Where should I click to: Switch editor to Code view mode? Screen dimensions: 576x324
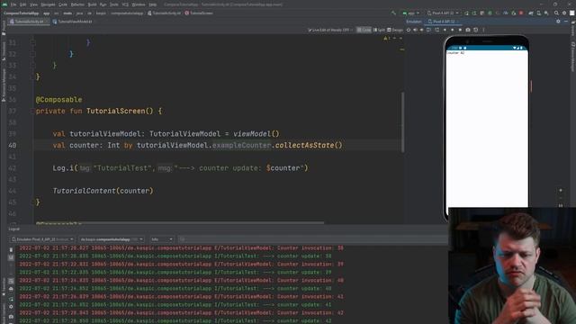tap(364, 30)
